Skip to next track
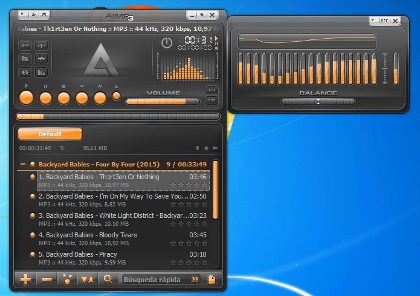This screenshot has height=296, width=420. [x=100, y=98]
